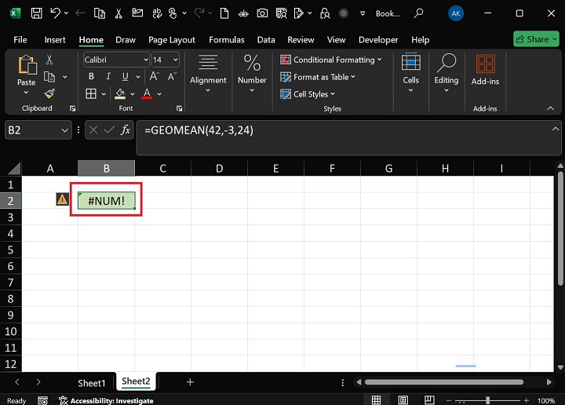
Task: Open the Name Box B2 dropdown arrow
Action: tap(64, 130)
